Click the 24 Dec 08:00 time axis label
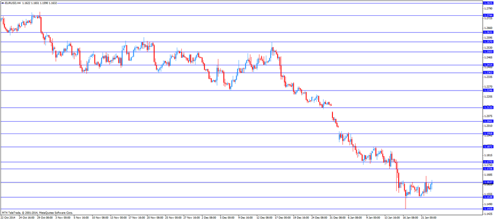 319,218
